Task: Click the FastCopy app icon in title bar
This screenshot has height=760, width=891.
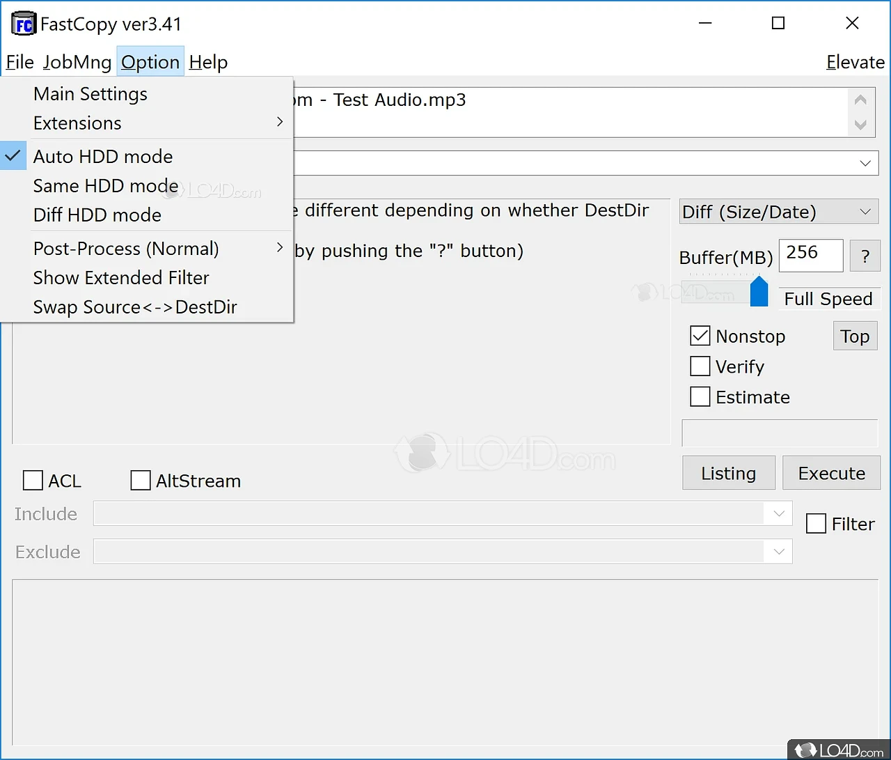Action: click(23, 24)
